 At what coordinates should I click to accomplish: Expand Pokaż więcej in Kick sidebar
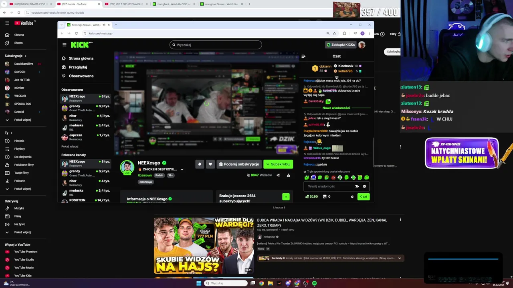70,146
